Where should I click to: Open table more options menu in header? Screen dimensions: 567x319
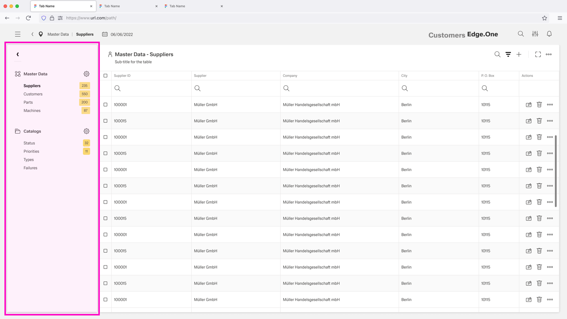(548, 54)
